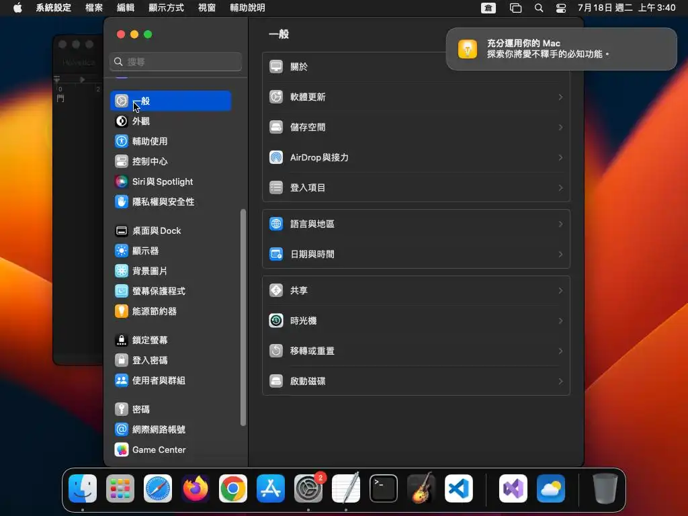Open Game Center settings
Screen dimensions: 688x516
pyautogui.click(x=171, y=450)
